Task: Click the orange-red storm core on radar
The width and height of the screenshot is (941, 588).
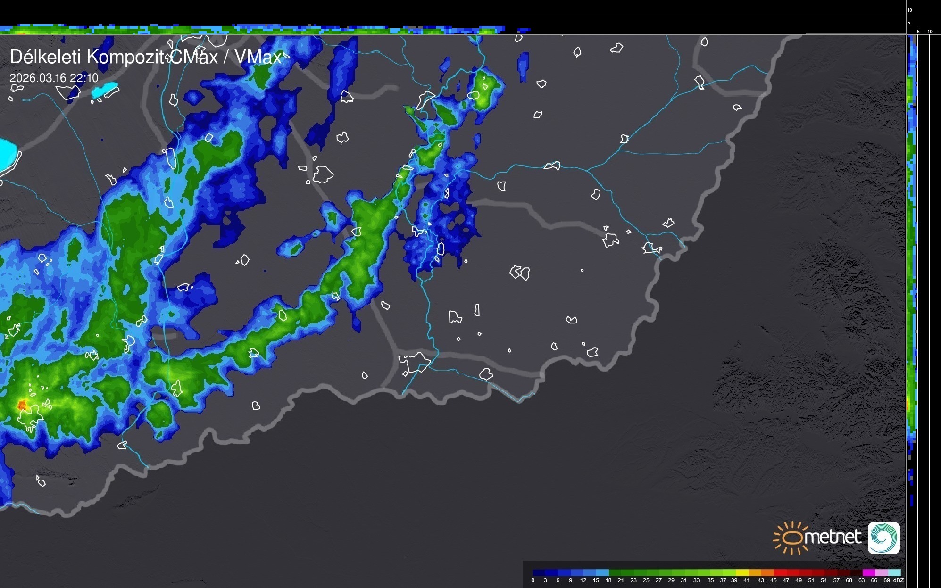Action: [x=22, y=405]
